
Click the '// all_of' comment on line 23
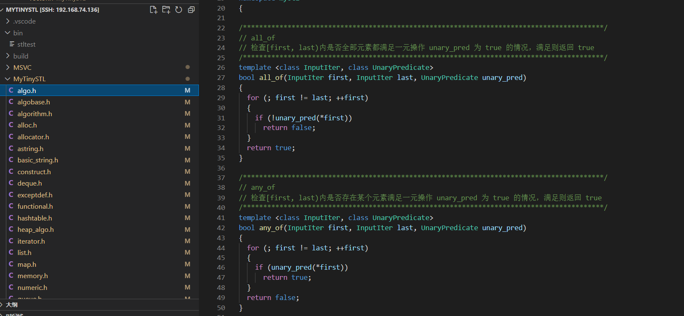coord(257,38)
